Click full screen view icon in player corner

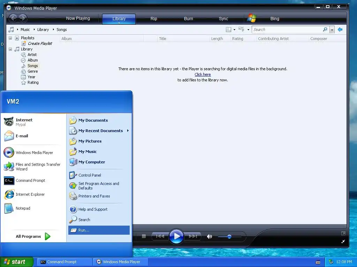pyautogui.click(x=343, y=233)
